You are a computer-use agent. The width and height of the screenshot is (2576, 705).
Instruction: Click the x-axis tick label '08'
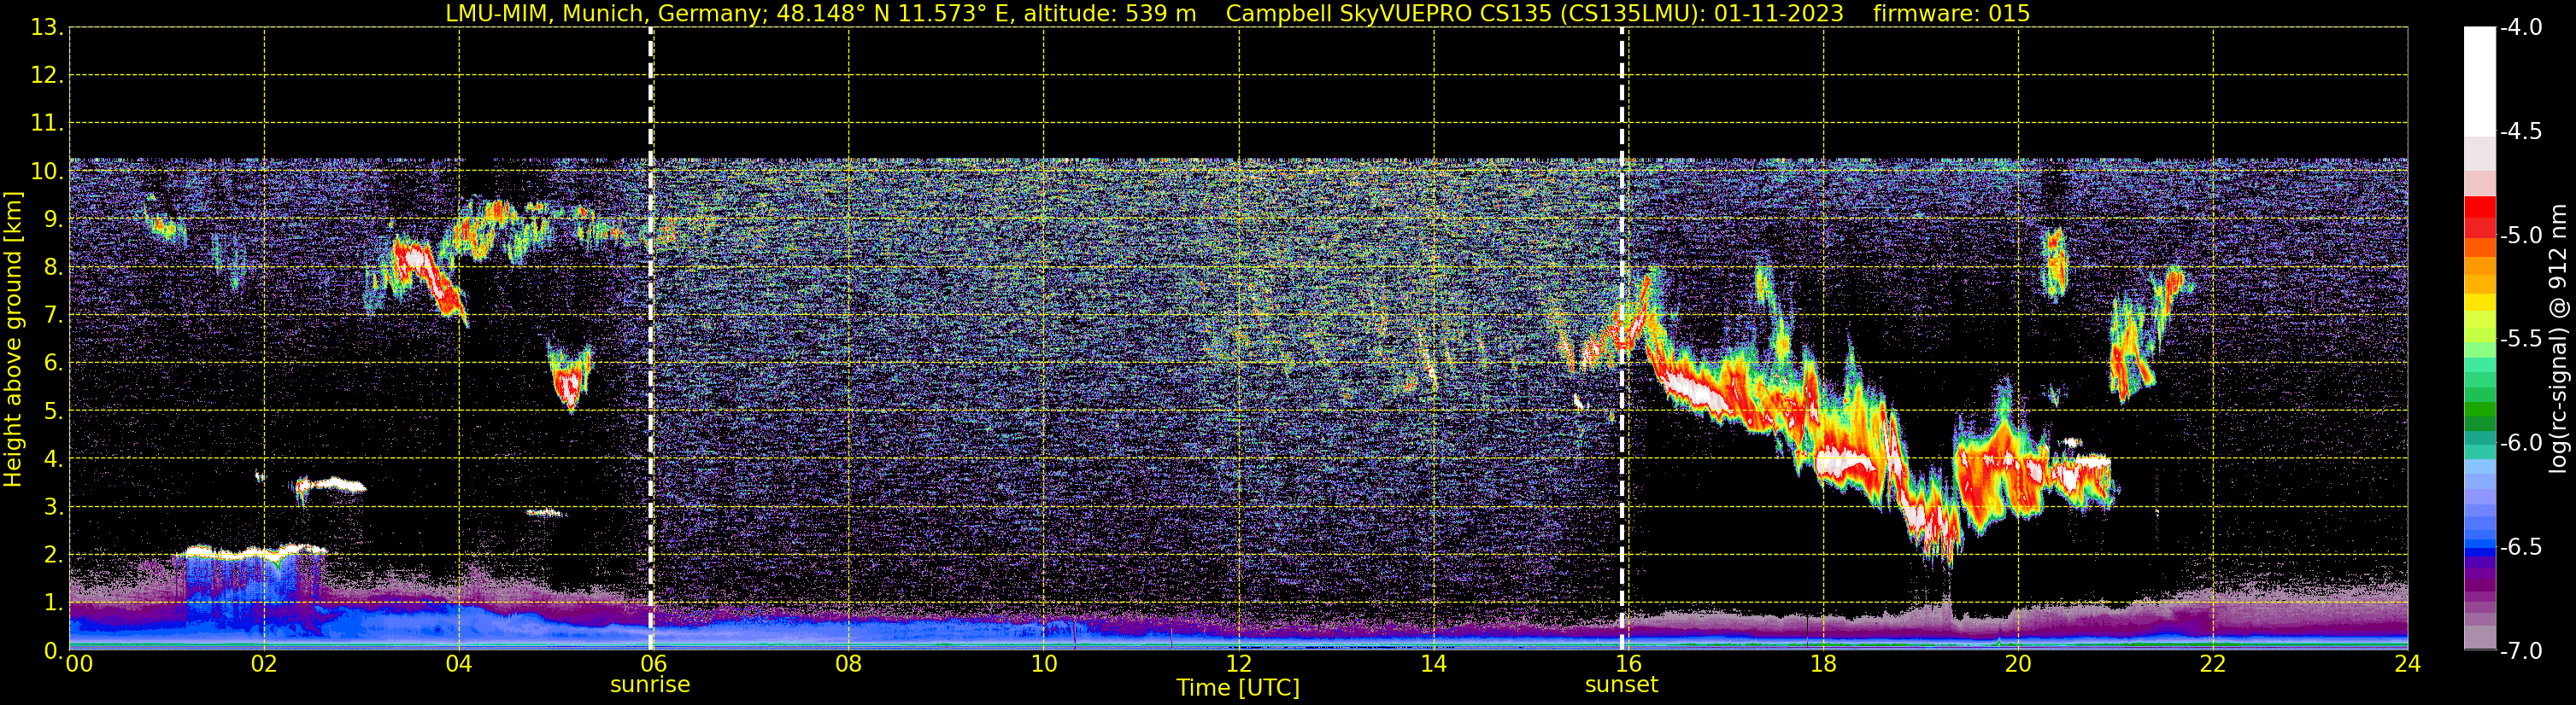point(849,664)
